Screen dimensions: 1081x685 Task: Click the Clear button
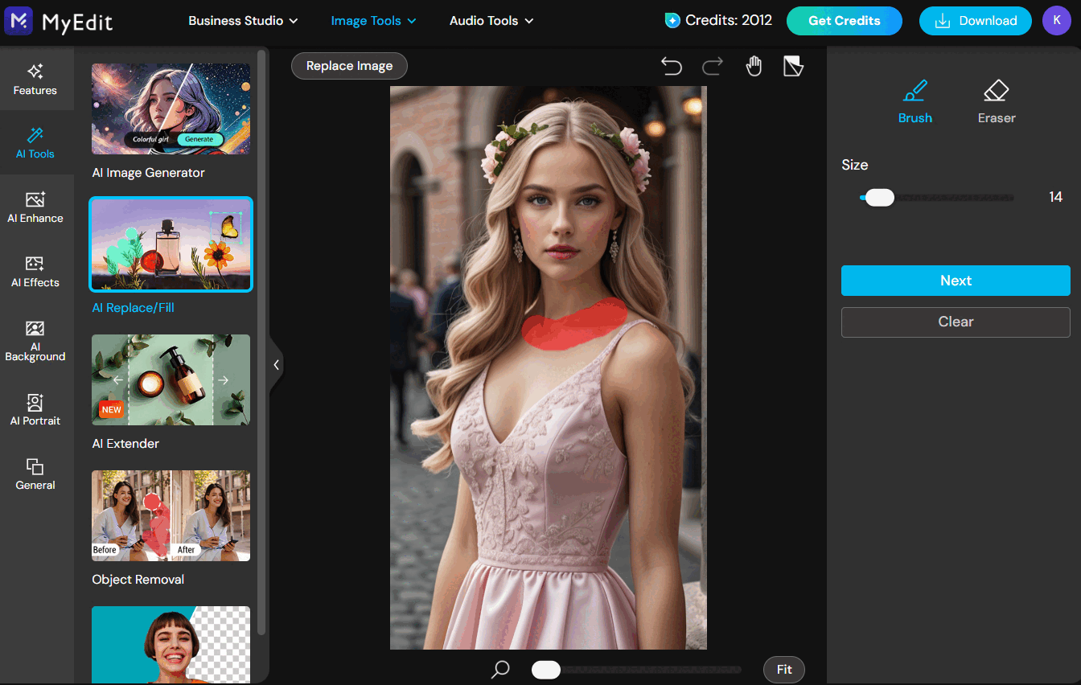coord(956,322)
